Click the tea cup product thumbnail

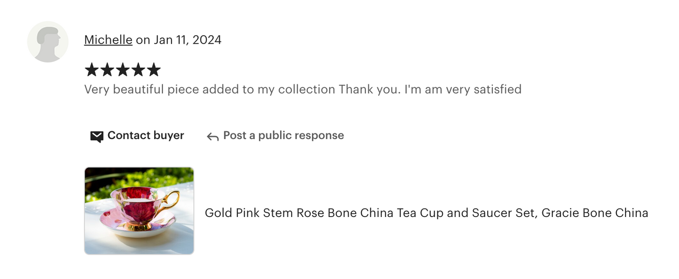[139, 210]
